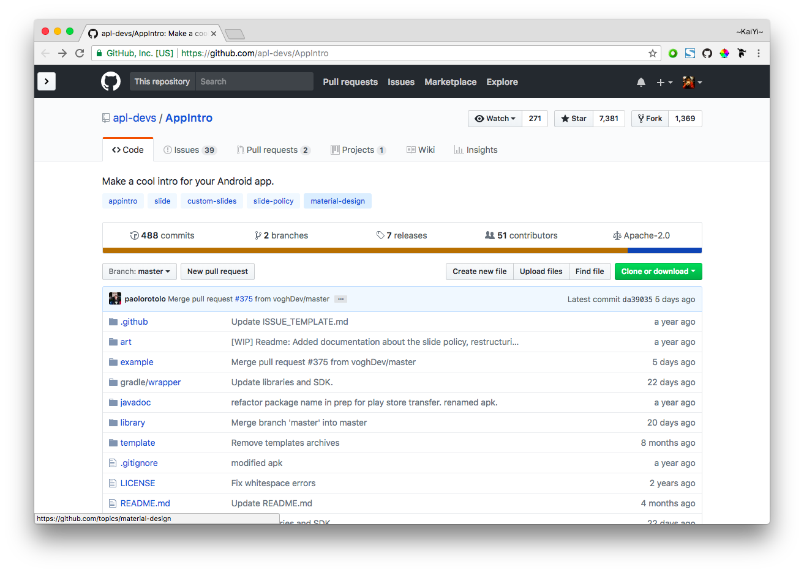Image resolution: width=804 pixels, height=573 pixels.
Task: View the 271 watchers count
Action: [535, 119]
